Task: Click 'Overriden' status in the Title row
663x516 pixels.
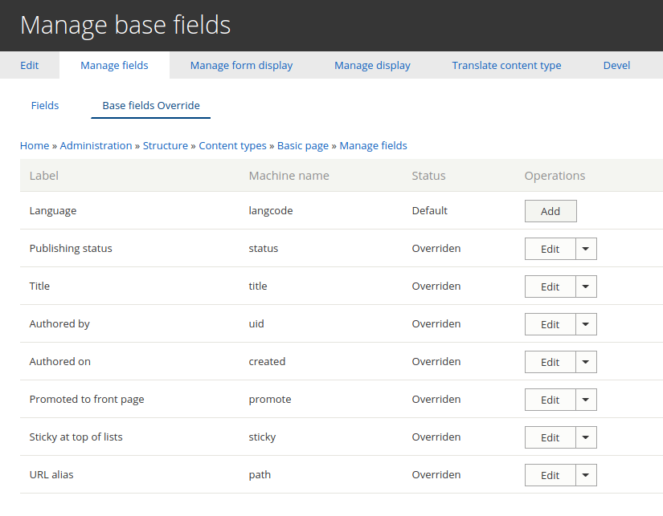Action: pos(436,286)
